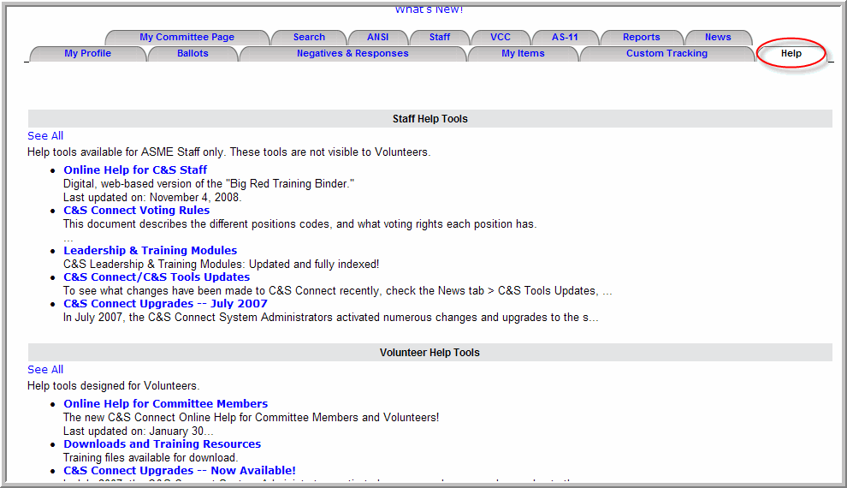Open the My Items tab
The height and width of the screenshot is (488, 847).
coord(523,53)
